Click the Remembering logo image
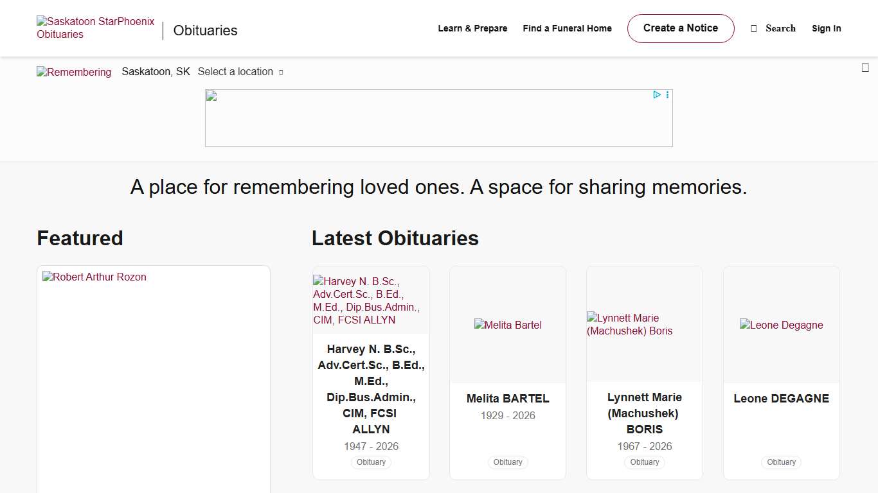The width and height of the screenshot is (878, 493). click(74, 72)
